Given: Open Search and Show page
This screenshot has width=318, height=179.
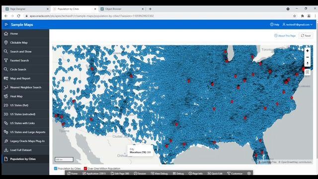Looking at the screenshot, I should 25,52.
